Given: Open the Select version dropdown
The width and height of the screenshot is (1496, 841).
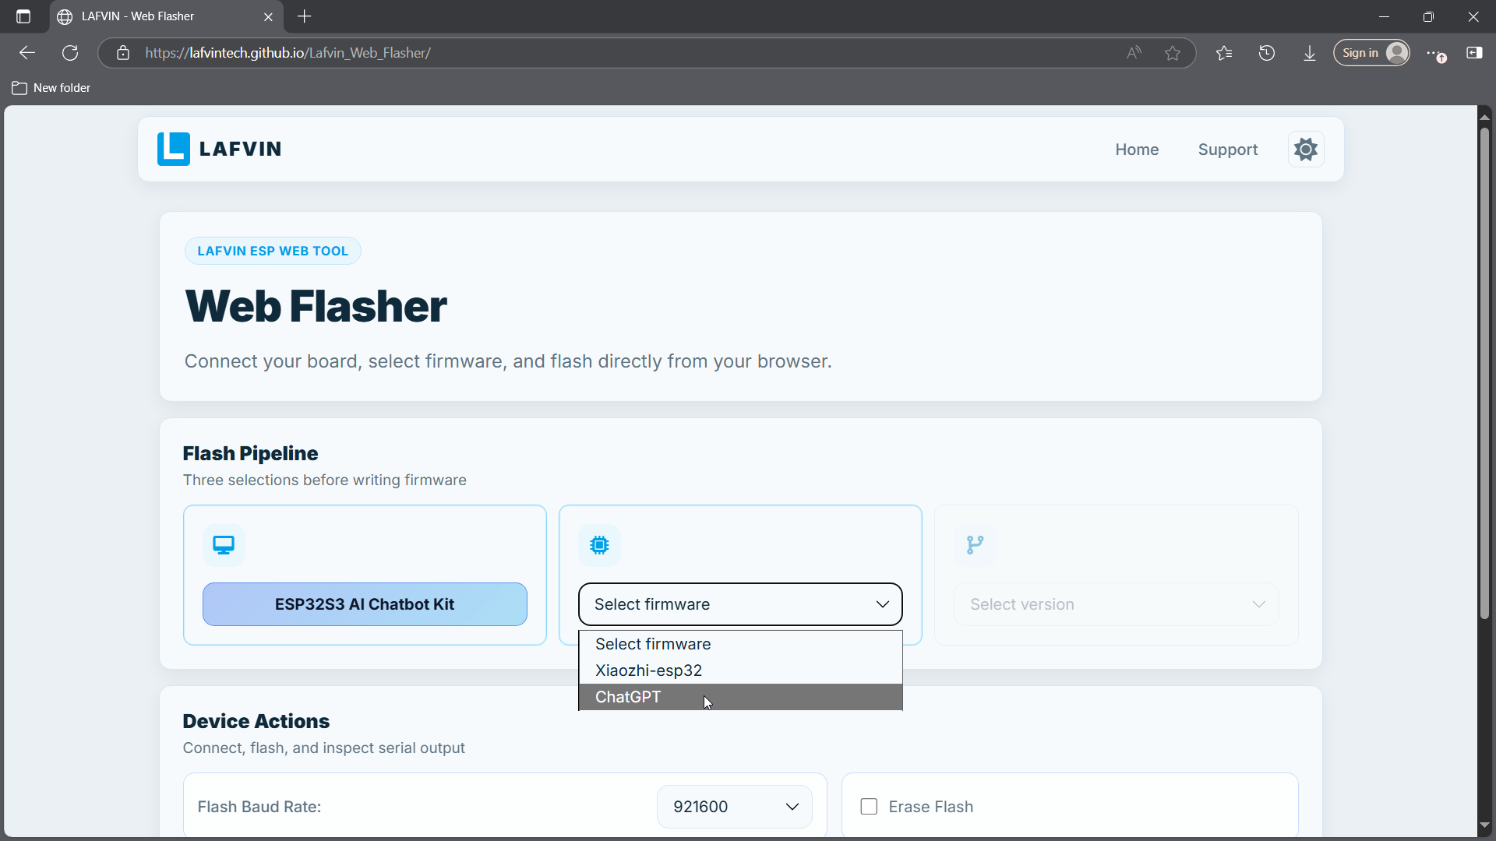Looking at the screenshot, I should point(1117,604).
